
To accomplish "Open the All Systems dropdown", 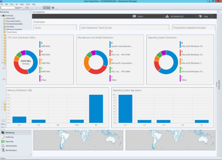I will click(184, 16).
